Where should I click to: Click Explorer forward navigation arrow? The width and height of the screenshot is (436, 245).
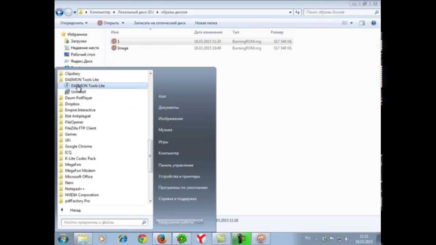68,12
